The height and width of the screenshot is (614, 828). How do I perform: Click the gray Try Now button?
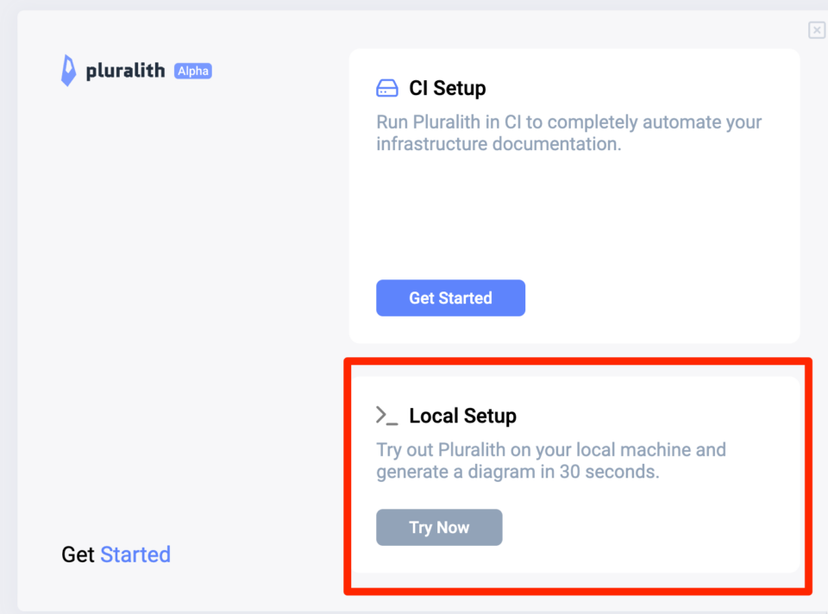pyautogui.click(x=439, y=527)
